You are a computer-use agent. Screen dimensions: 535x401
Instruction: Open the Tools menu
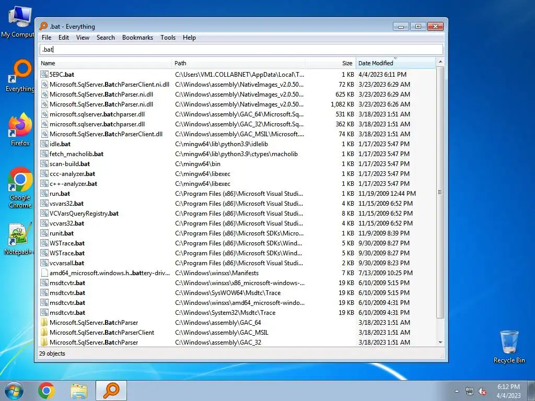(168, 38)
